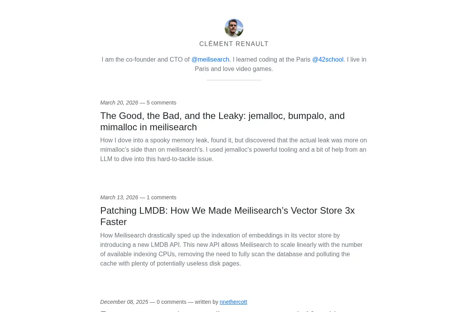View the 0 comments on the December post
Image resolution: width=468 pixels, height=312 pixels.
[x=172, y=302]
